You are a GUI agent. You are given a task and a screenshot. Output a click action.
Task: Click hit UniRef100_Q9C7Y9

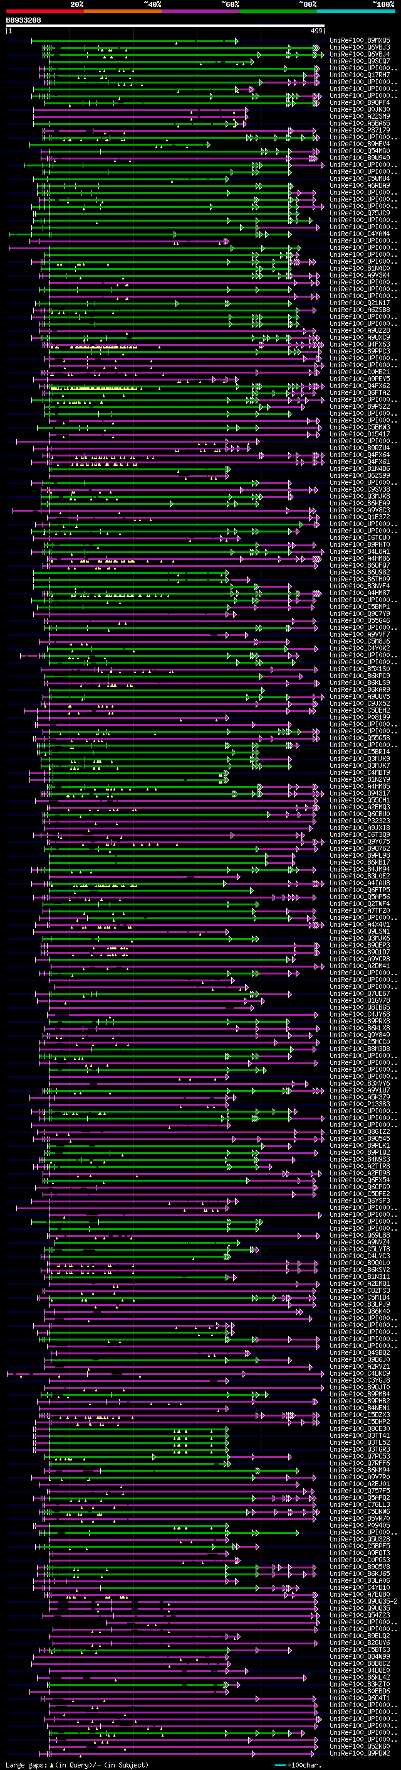(x=360, y=613)
